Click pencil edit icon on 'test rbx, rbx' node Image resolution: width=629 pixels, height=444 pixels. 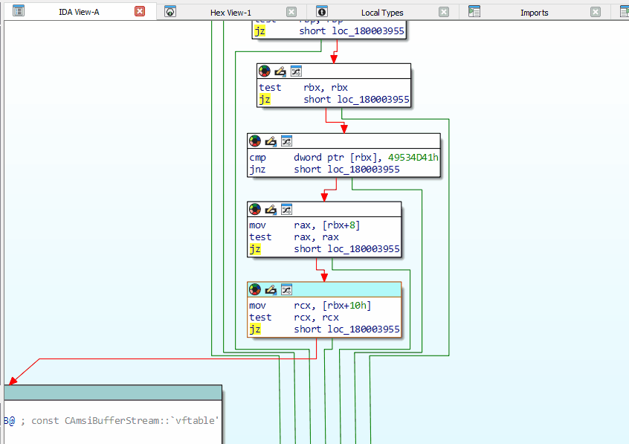[x=280, y=71]
